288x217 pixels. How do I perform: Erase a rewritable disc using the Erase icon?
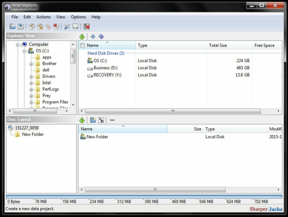click(x=56, y=26)
